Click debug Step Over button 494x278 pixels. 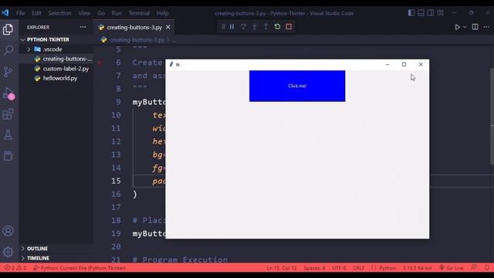tap(243, 27)
